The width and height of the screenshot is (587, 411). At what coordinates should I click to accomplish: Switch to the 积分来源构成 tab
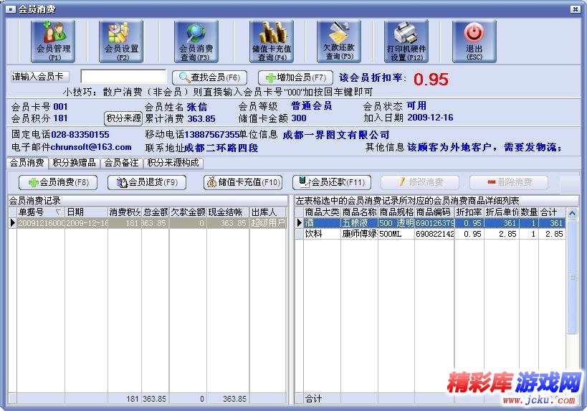coord(173,163)
